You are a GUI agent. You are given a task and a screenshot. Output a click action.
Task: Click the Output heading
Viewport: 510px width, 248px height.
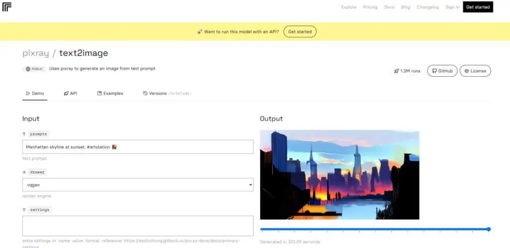point(271,119)
